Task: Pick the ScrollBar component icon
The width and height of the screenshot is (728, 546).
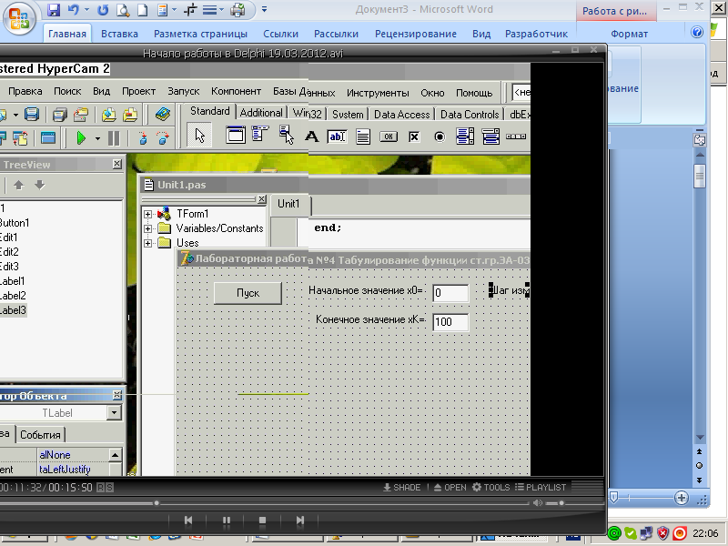Action: pyautogui.click(x=516, y=136)
